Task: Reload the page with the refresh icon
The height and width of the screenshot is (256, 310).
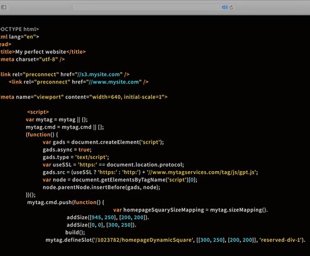Action: click(x=231, y=7)
